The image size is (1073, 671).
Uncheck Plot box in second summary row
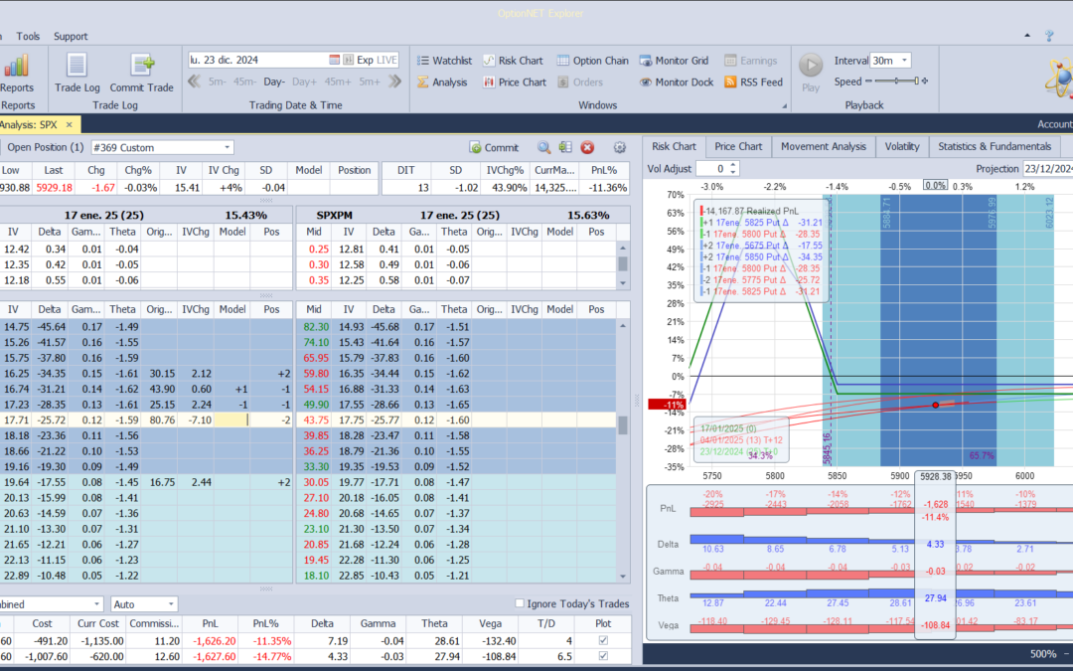point(603,657)
